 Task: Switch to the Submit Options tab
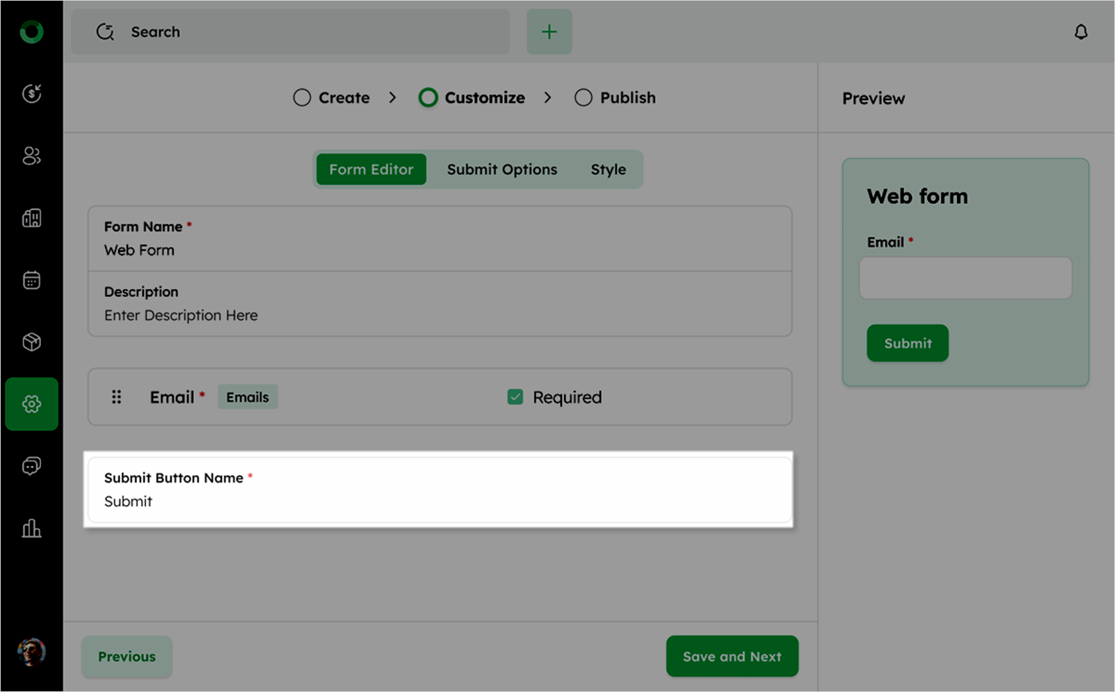[x=502, y=170]
